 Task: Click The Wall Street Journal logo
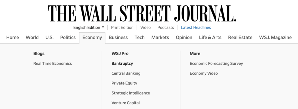pos(142,13)
